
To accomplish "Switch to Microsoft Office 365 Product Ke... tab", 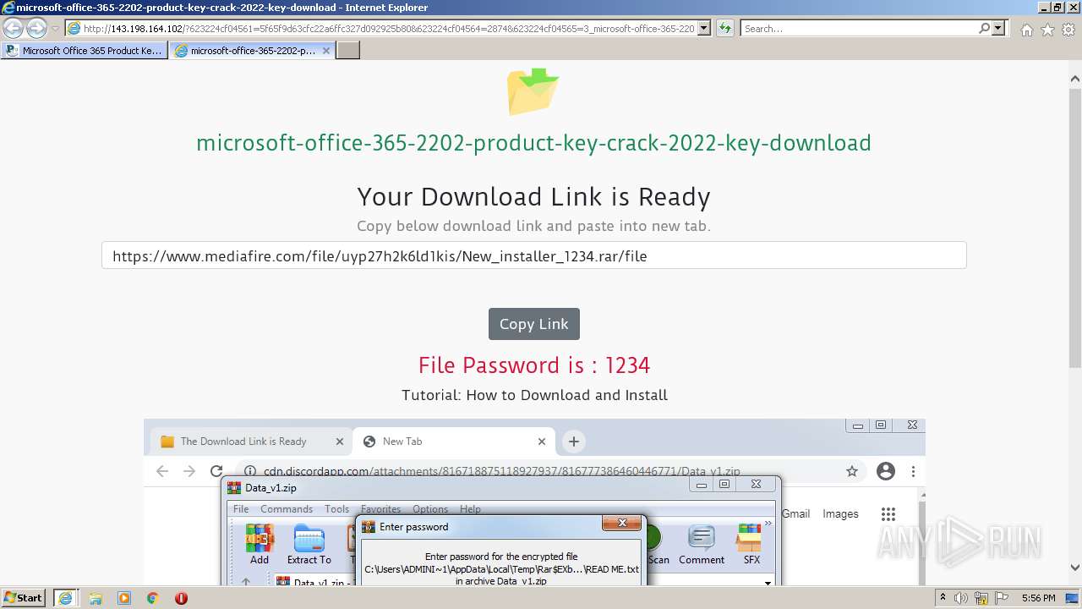I will (84, 51).
